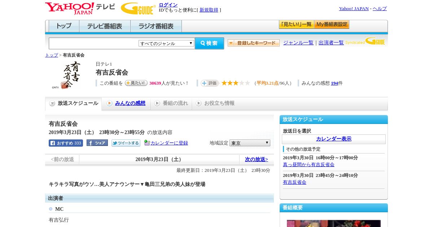The height and width of the screenshot is (227, 433).
Task: Select the お役立ち情報 tab
Action: pos(215,103)
